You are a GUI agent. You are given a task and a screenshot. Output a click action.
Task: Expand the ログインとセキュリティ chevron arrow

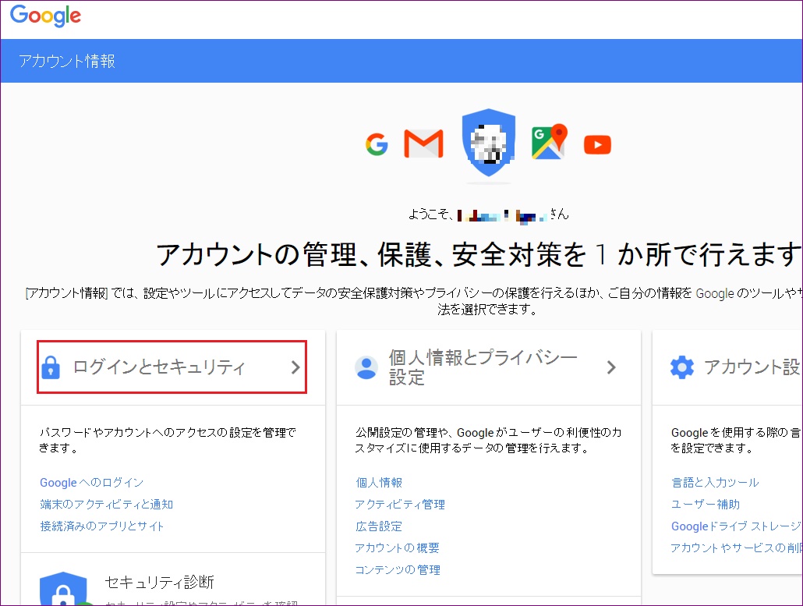tap(295, 367)
